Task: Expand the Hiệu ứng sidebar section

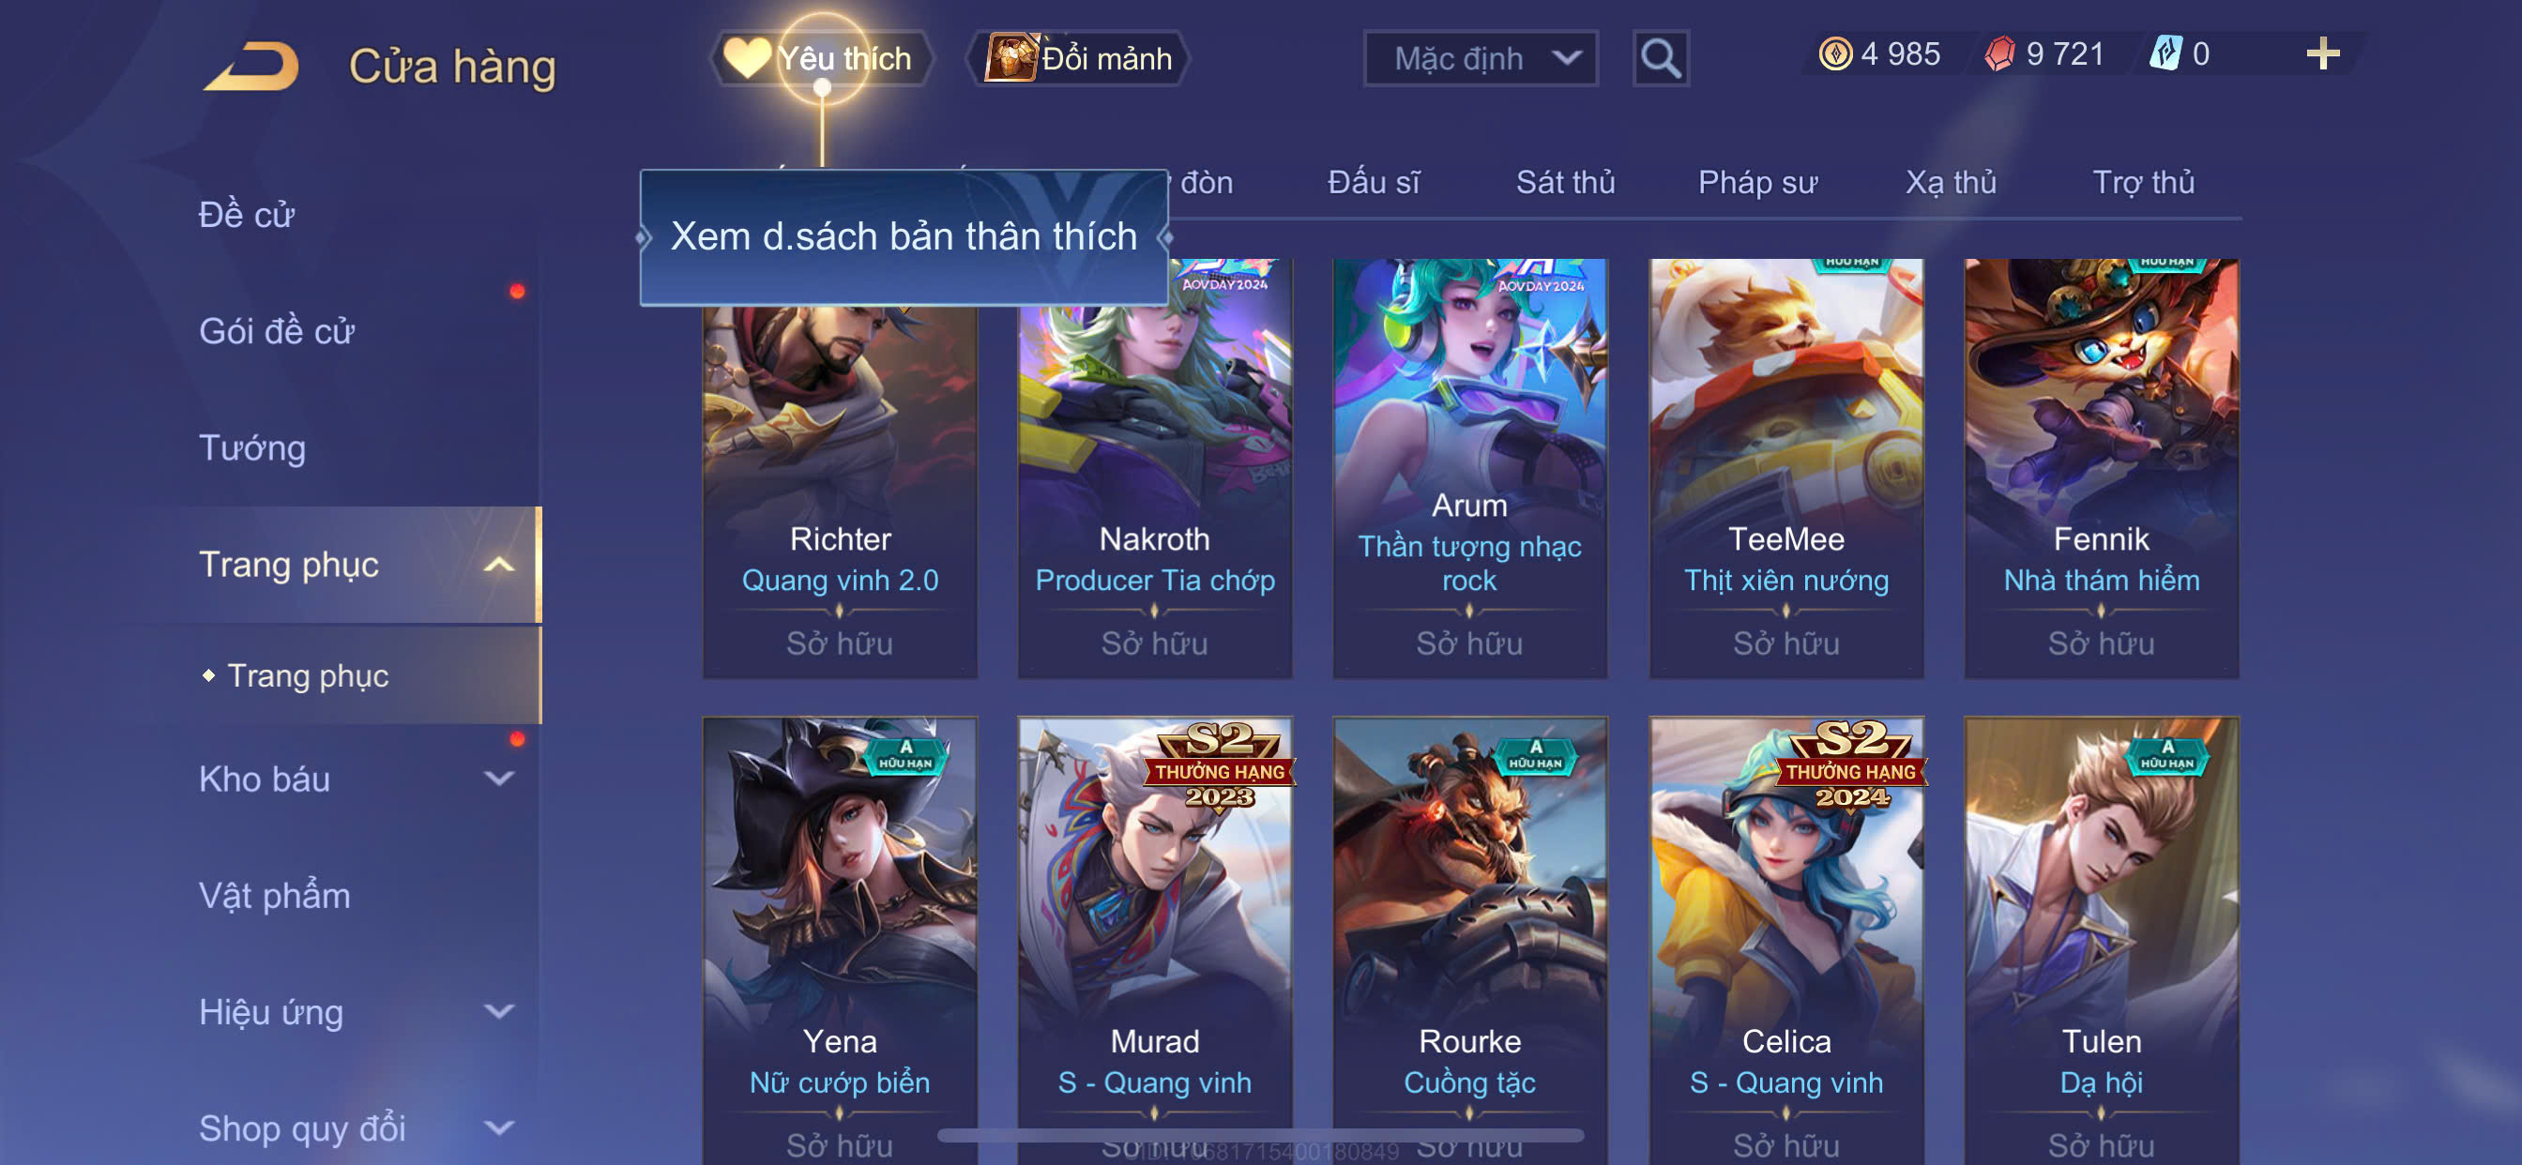Action: tap(499, 1011)
